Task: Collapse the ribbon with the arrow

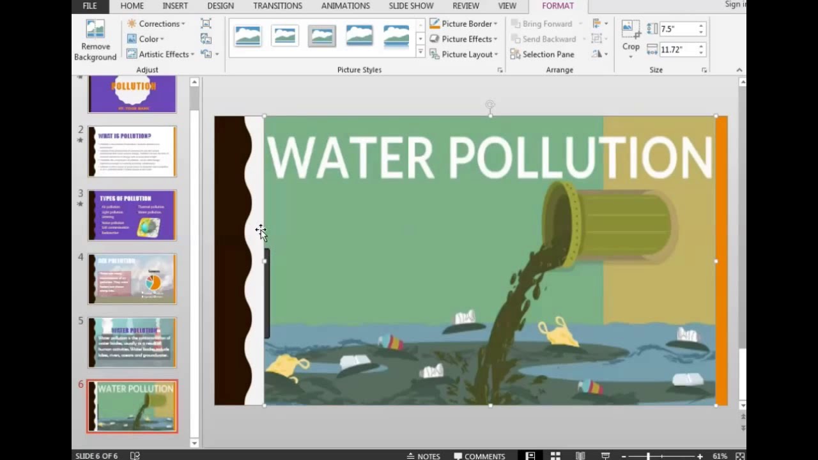Action: 739,70
